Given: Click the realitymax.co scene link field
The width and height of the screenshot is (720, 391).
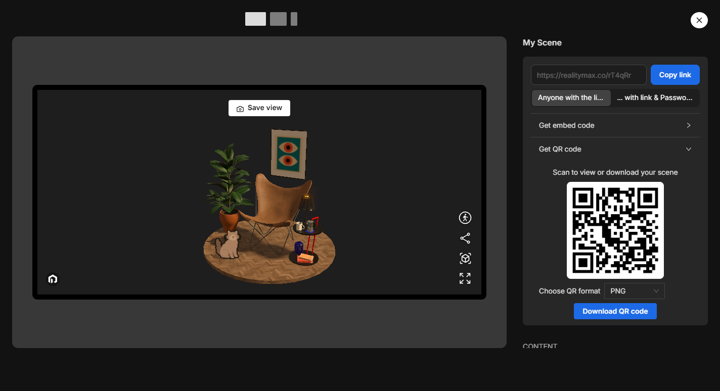Looking at the screenshot, I should tap(588, 74).
